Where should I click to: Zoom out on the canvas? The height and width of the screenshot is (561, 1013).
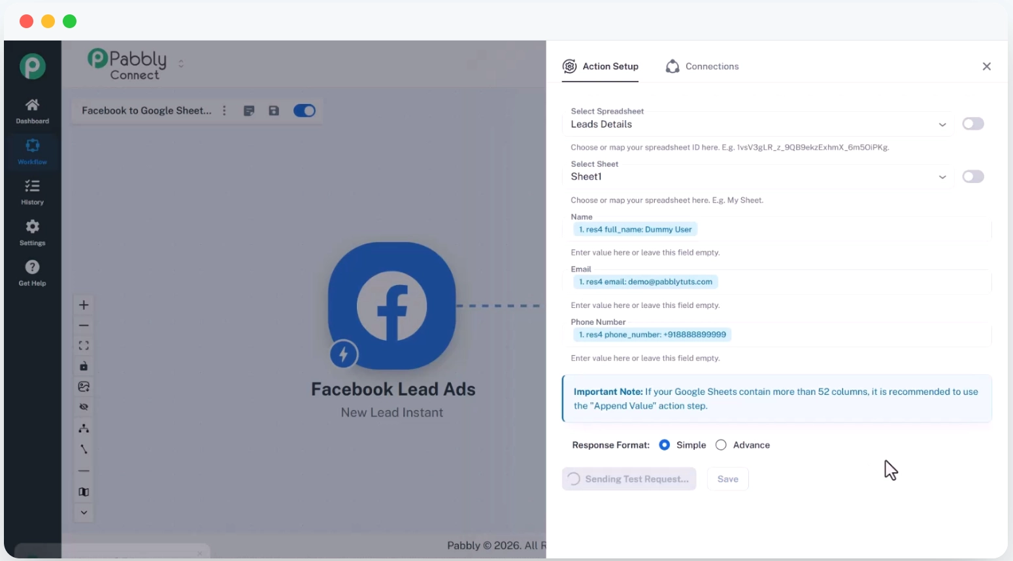[84, 325]
